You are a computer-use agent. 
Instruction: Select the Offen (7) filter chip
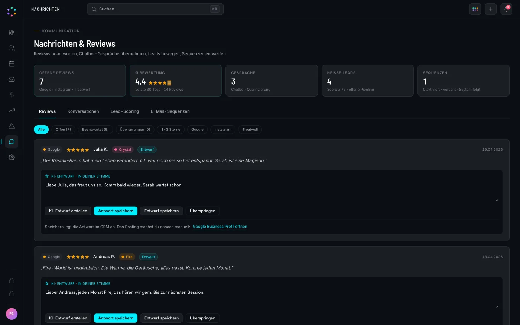pyautogui.click(x=63, y=129)
